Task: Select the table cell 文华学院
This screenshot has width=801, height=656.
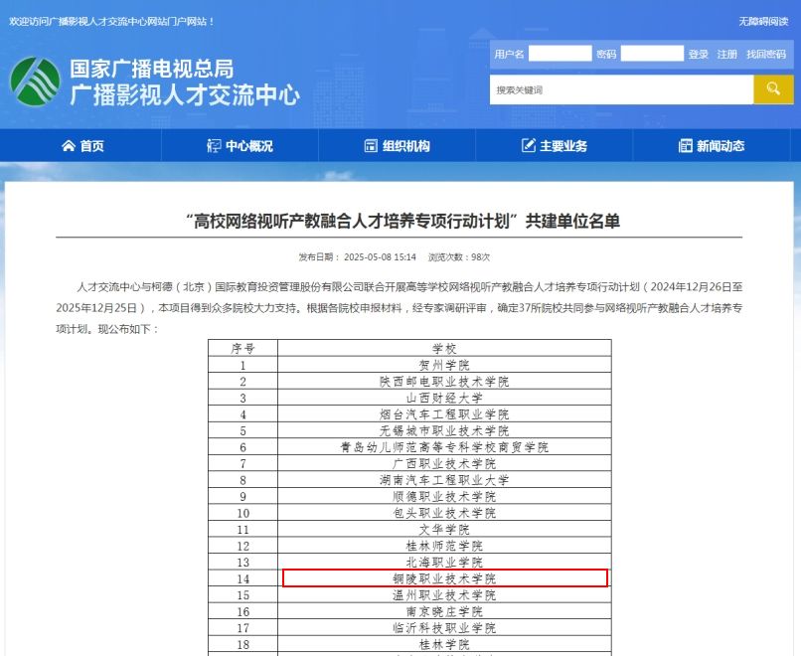Action: click(x=444, y=529)
